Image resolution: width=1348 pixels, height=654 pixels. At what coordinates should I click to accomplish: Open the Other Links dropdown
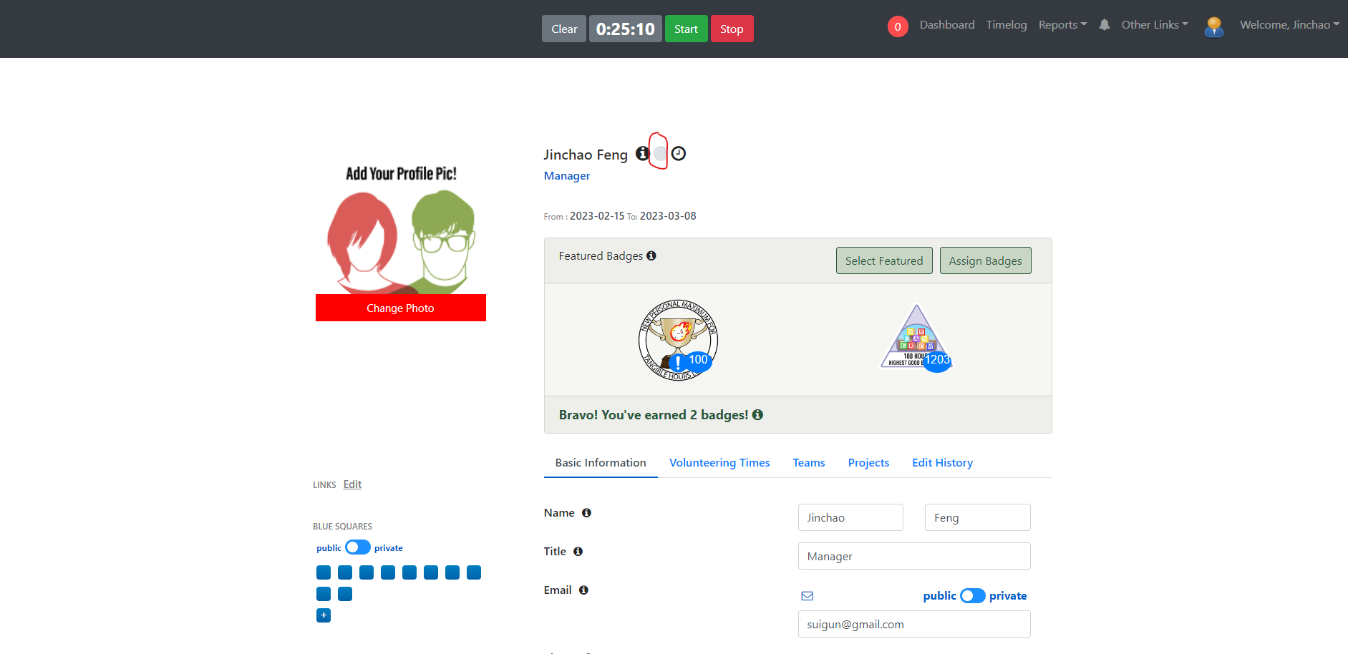[1155, 25]
